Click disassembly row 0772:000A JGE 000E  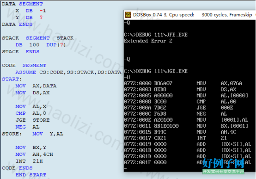pos(179,108)
